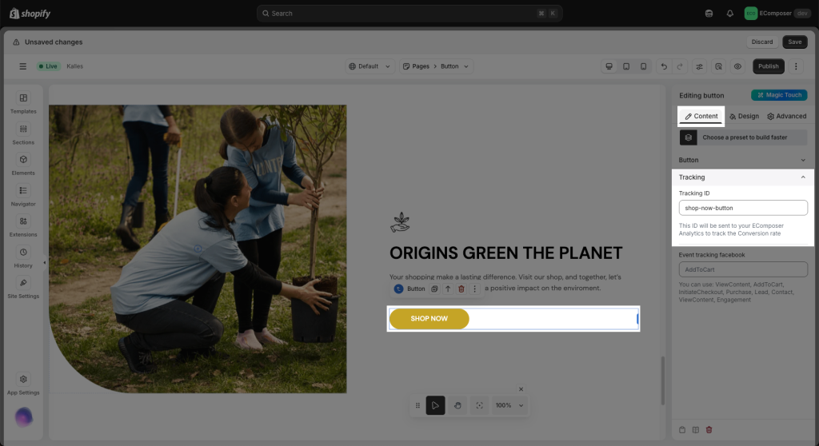Open the 100% zoom level dropdown
This screenshot has width=819, height=446.
509,405
